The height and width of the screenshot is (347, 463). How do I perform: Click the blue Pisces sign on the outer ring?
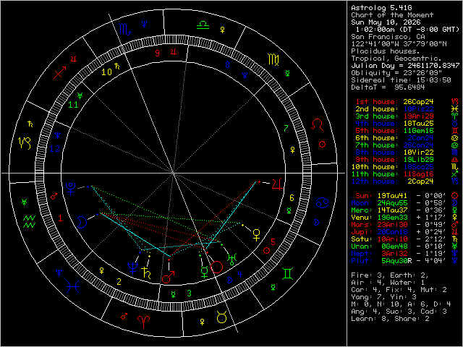click(72, 286)
